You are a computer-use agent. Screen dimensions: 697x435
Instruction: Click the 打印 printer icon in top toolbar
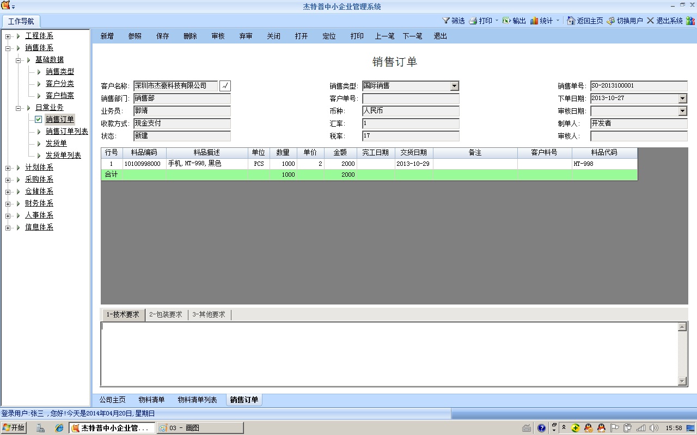point(473,21)
